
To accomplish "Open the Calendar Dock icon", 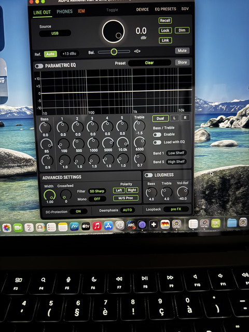I will coord(29,228).
